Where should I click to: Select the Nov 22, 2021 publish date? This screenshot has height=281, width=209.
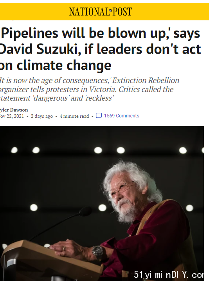tap(12, 116)
